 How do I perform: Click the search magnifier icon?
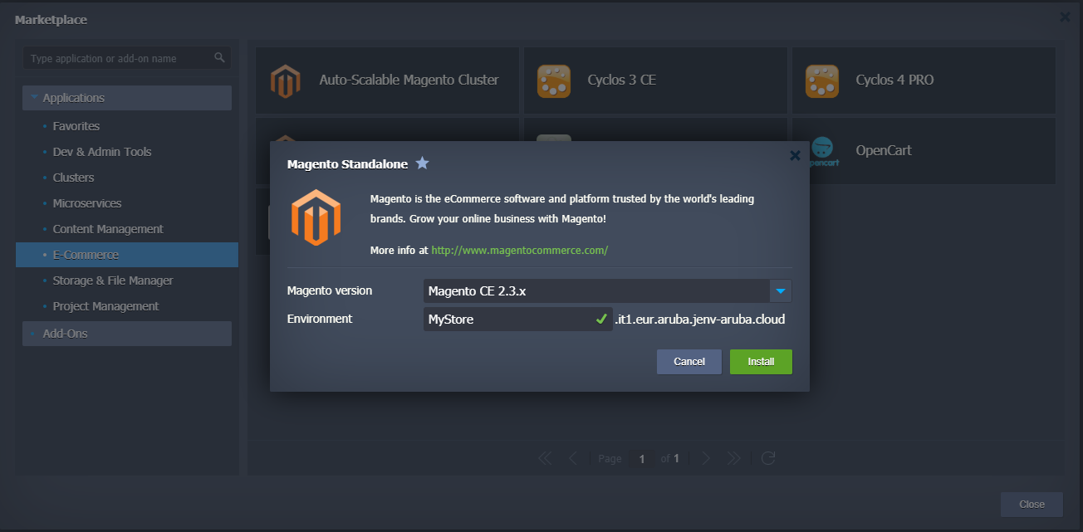tap(219, 58)
